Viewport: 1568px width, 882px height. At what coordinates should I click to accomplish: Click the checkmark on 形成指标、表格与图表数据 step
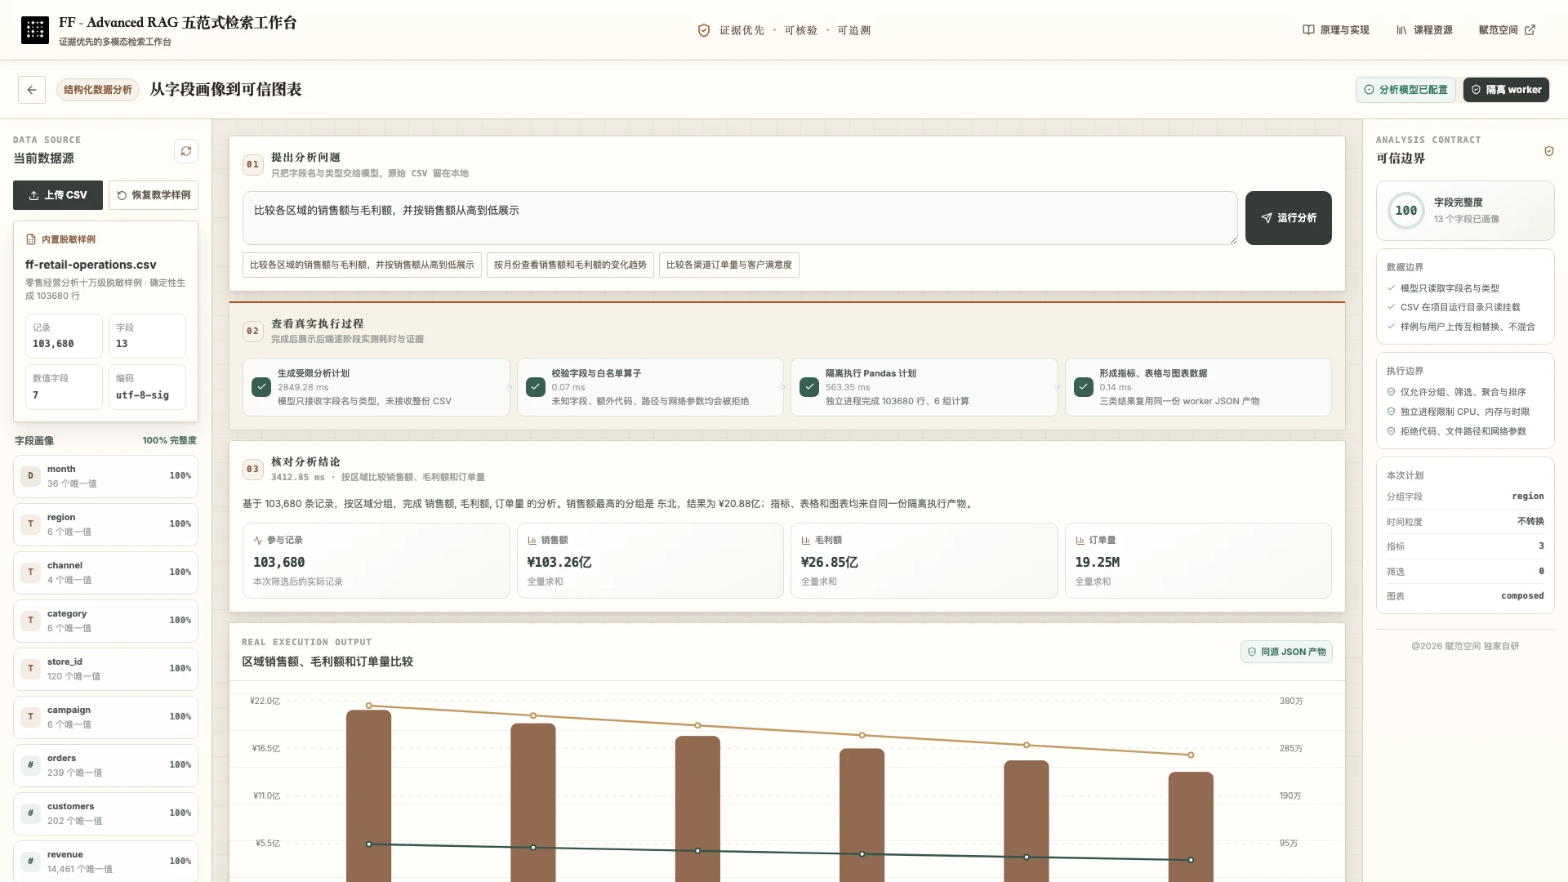click(x=1084, y=387)
